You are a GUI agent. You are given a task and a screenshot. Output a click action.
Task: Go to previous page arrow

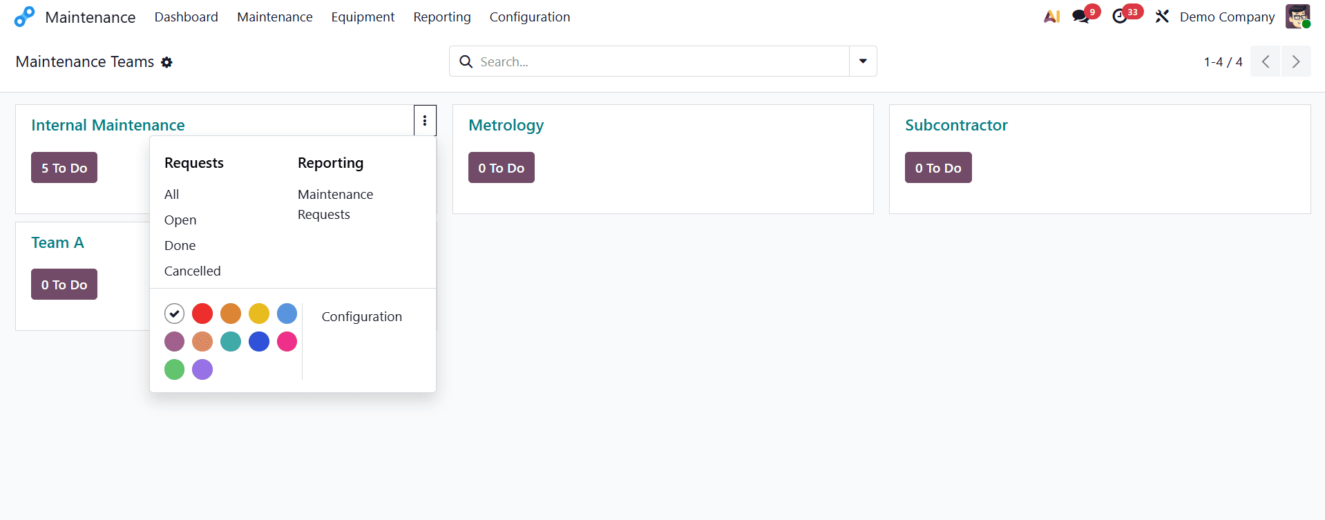tap(1266, 61)
